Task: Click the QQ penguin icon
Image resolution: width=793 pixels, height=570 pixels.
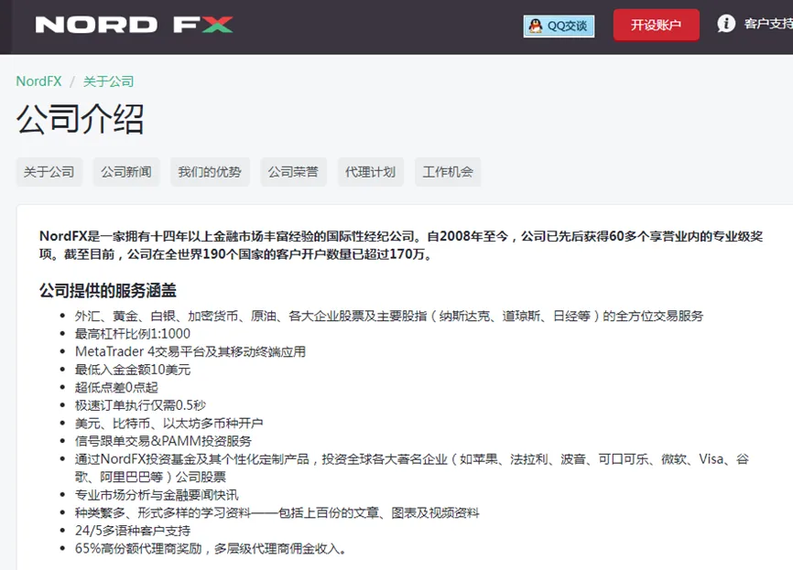Action: click(535, 26)
